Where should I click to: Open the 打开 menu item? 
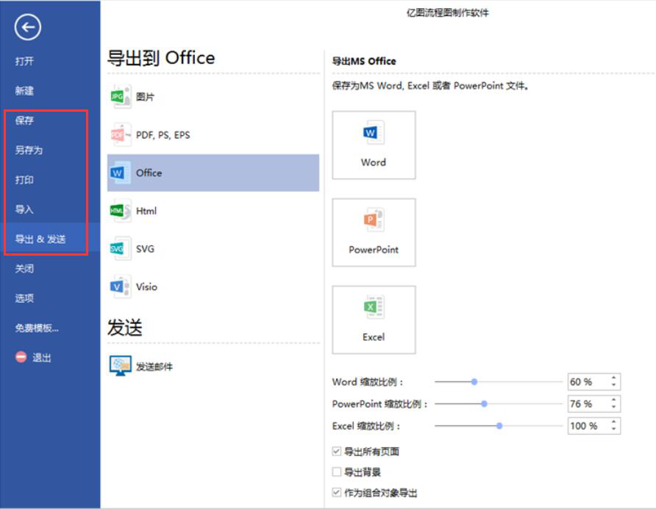(24, 61)
